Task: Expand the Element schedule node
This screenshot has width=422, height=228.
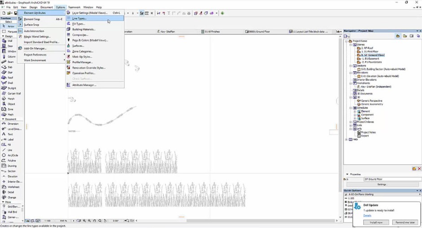Action: 355,111
